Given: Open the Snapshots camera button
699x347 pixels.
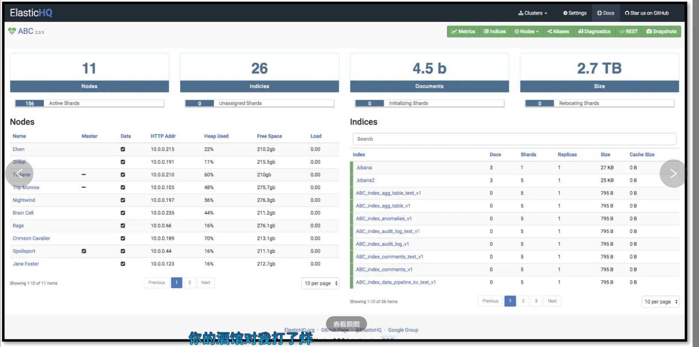Looking at the screenshot, I should pyautogui.click(x=661, y=32).
